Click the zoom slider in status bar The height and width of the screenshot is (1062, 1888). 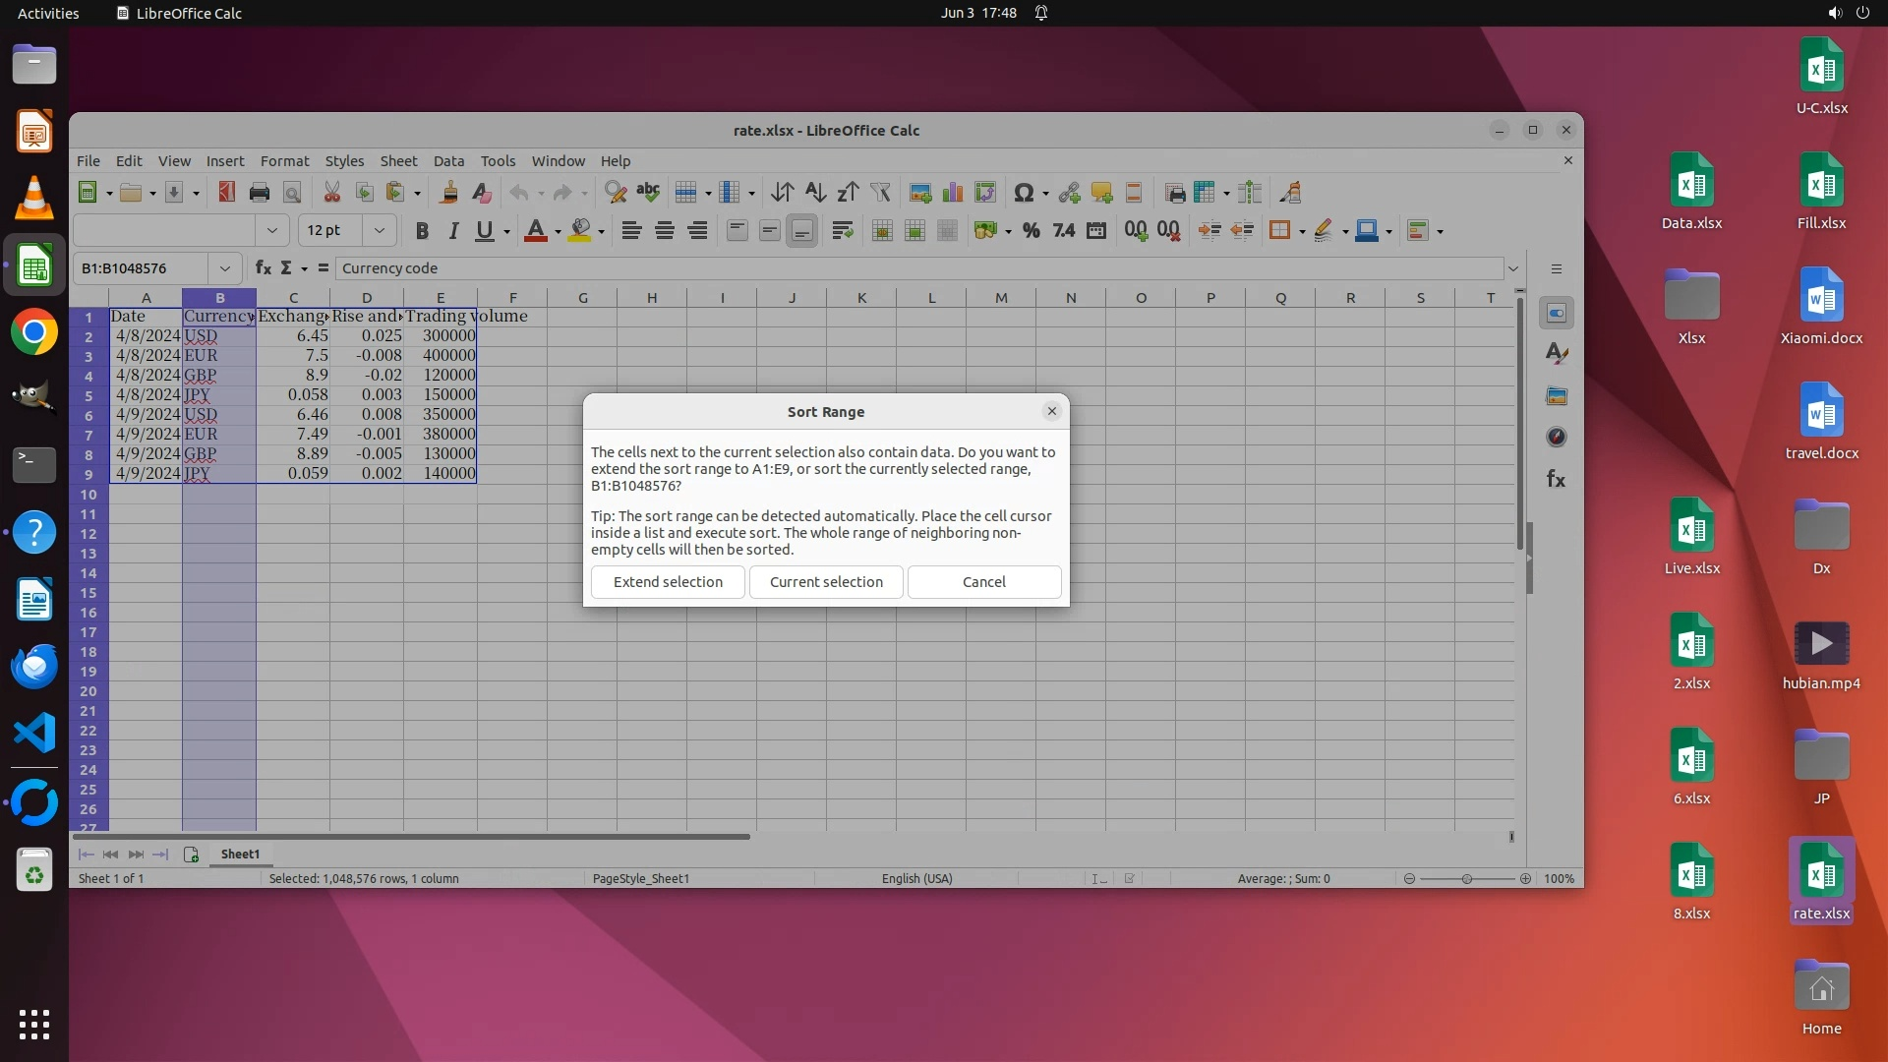[1466, 878]
